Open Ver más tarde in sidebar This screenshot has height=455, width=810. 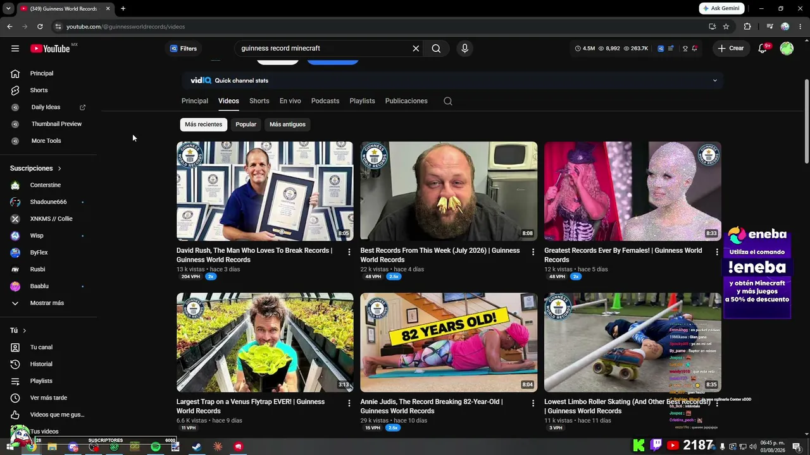(x=48, y=398)
